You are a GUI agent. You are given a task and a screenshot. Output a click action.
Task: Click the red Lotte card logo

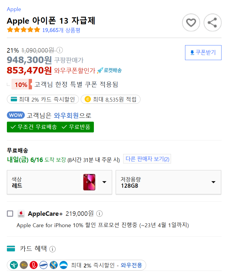coord(34,265)
